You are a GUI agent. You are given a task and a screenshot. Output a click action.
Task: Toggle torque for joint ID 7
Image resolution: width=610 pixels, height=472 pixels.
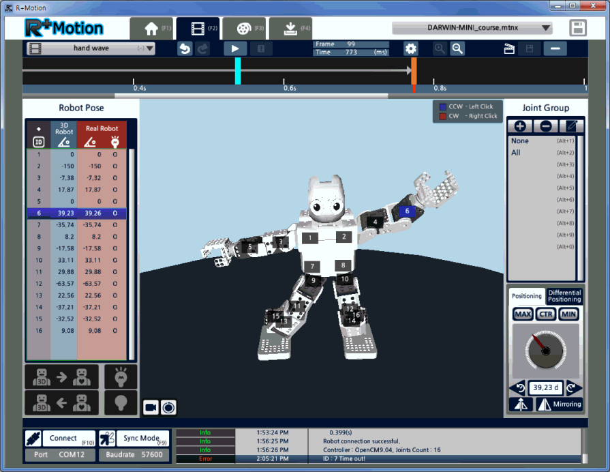pos(115,225)
